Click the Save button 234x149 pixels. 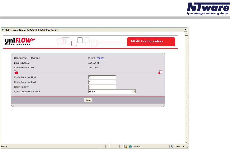[x=88, y=100]
